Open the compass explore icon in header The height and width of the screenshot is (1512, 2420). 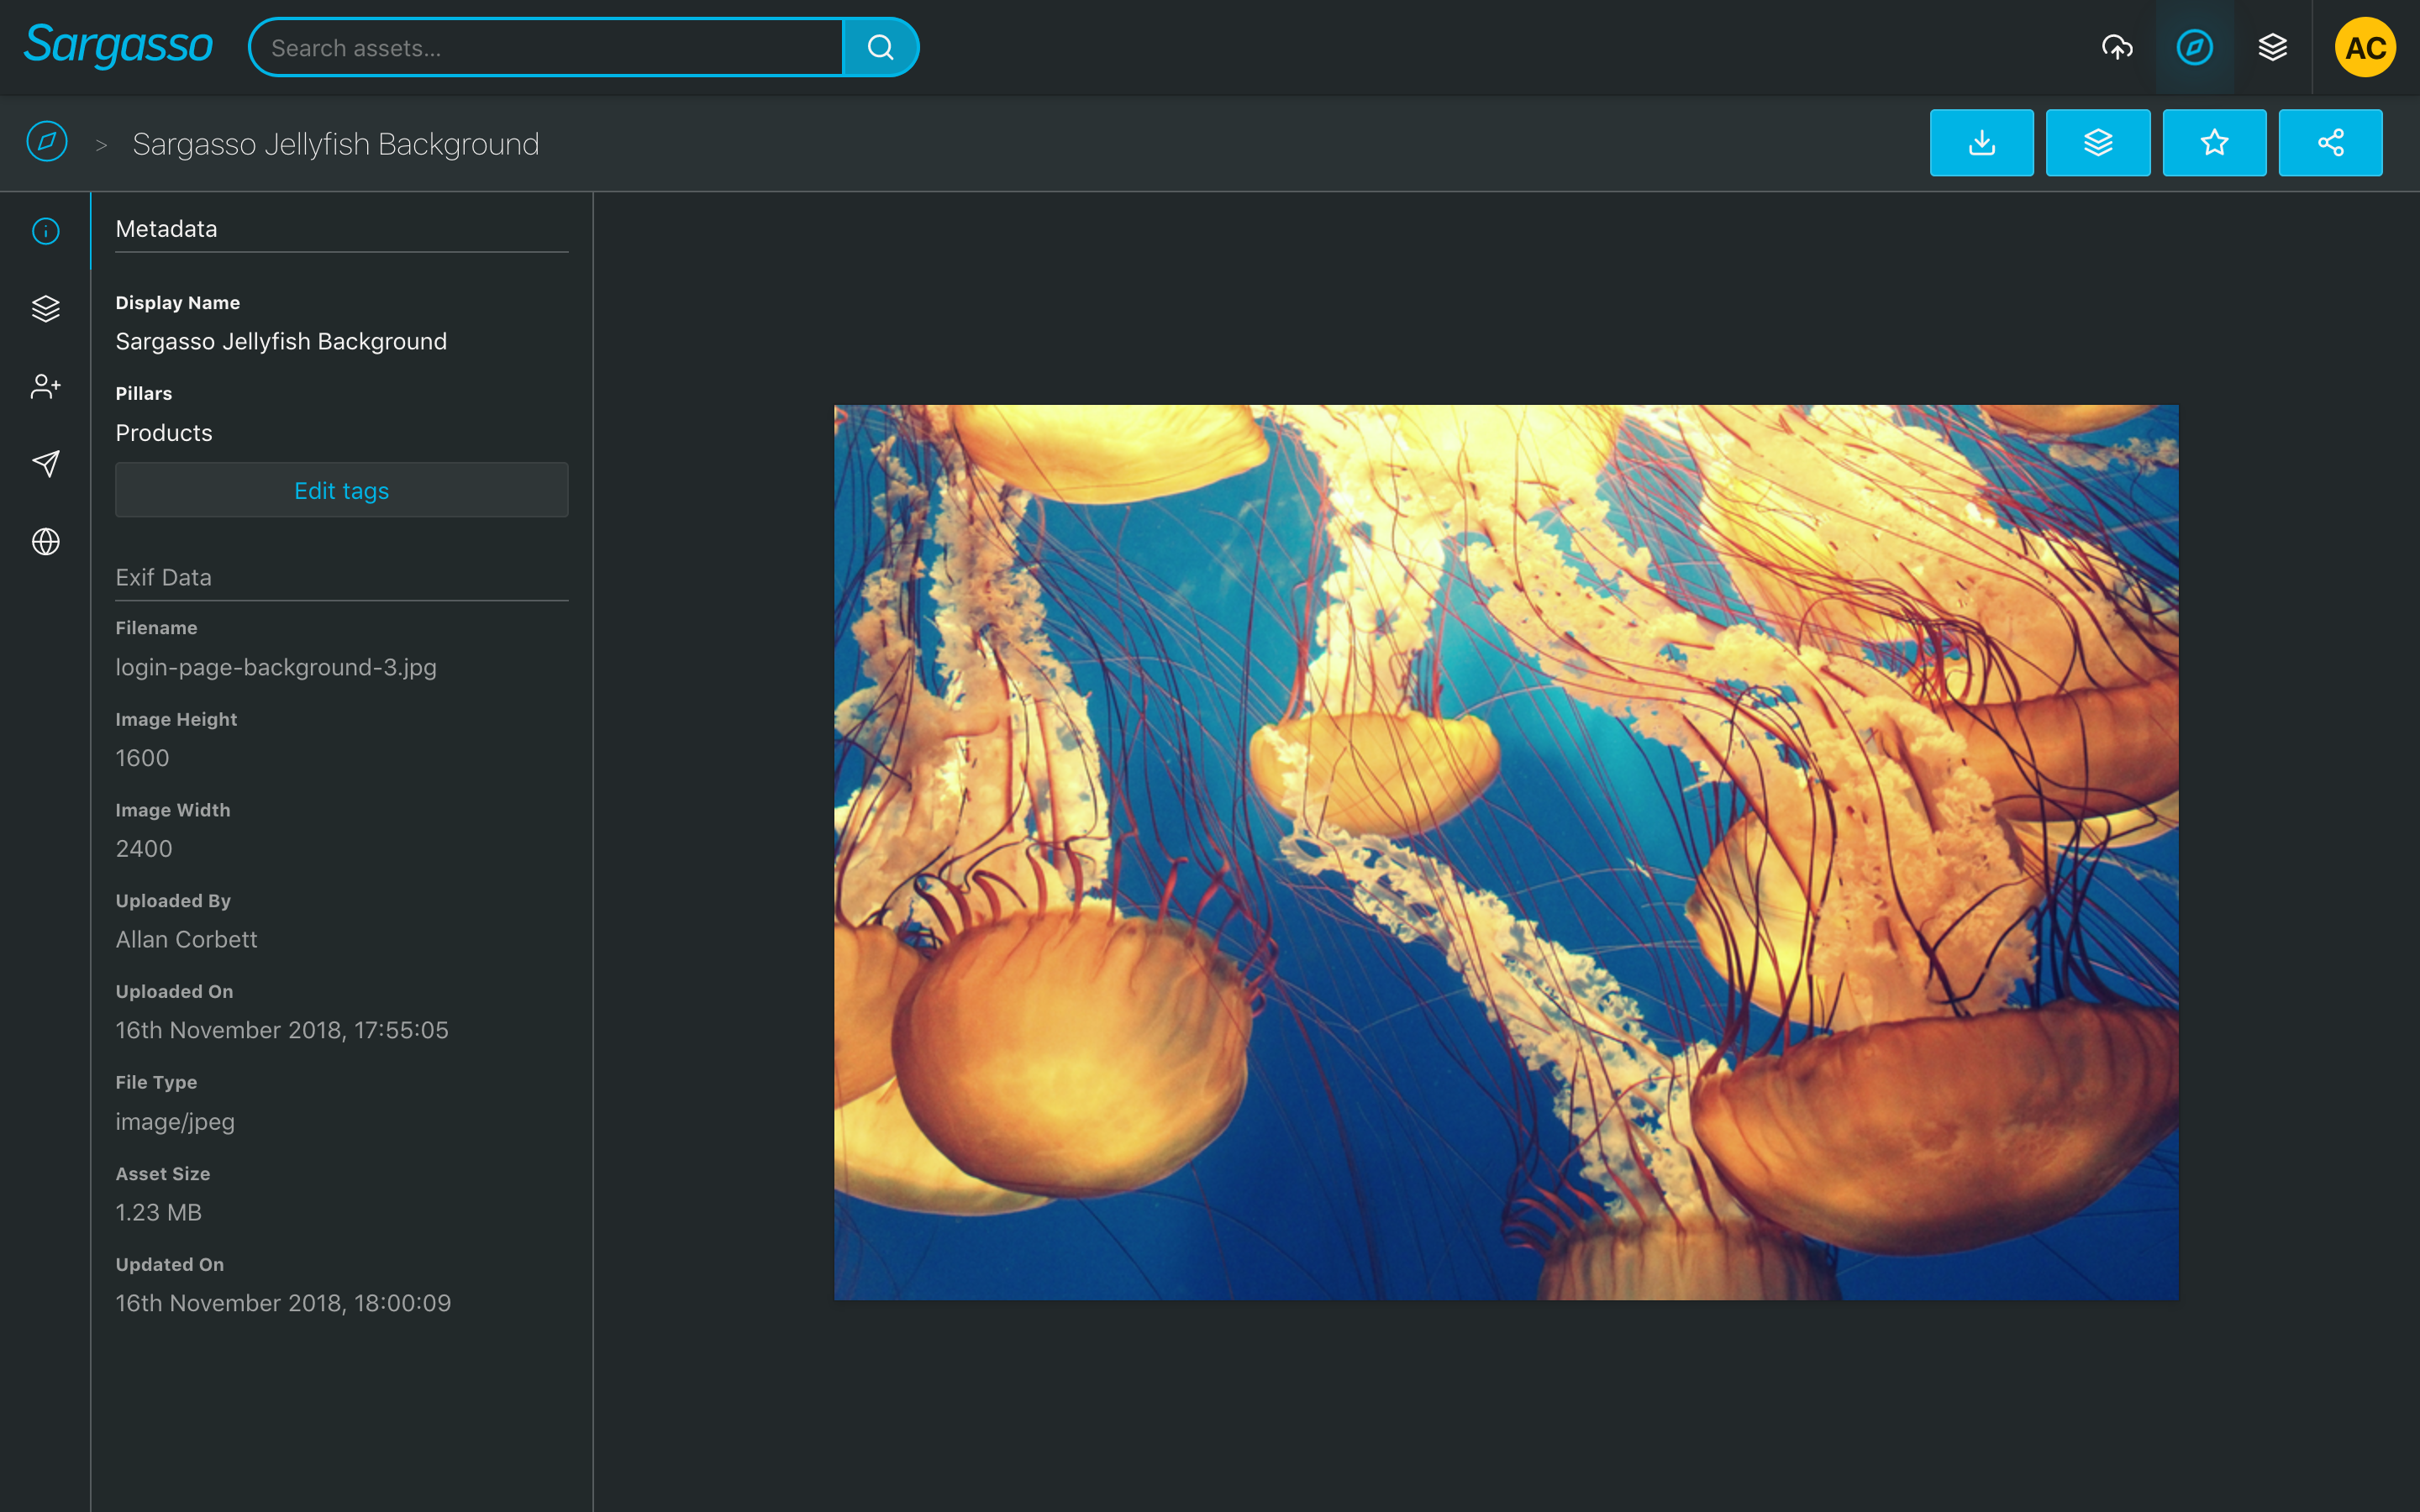2194,47
